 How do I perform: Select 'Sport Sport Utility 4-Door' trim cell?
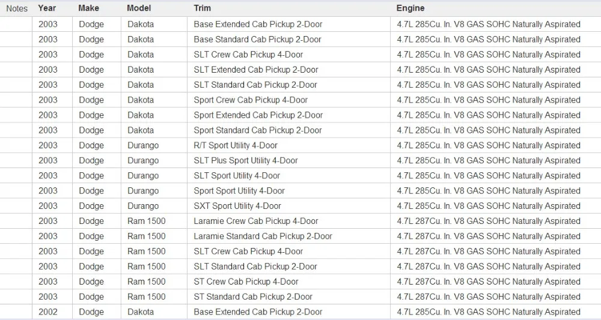[x=239, y=191]
